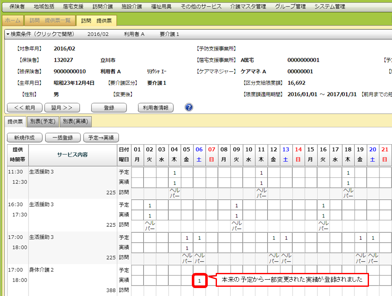Select the 別表(予定) tab
Screen dimensions: 392x296
pos(43,122)
